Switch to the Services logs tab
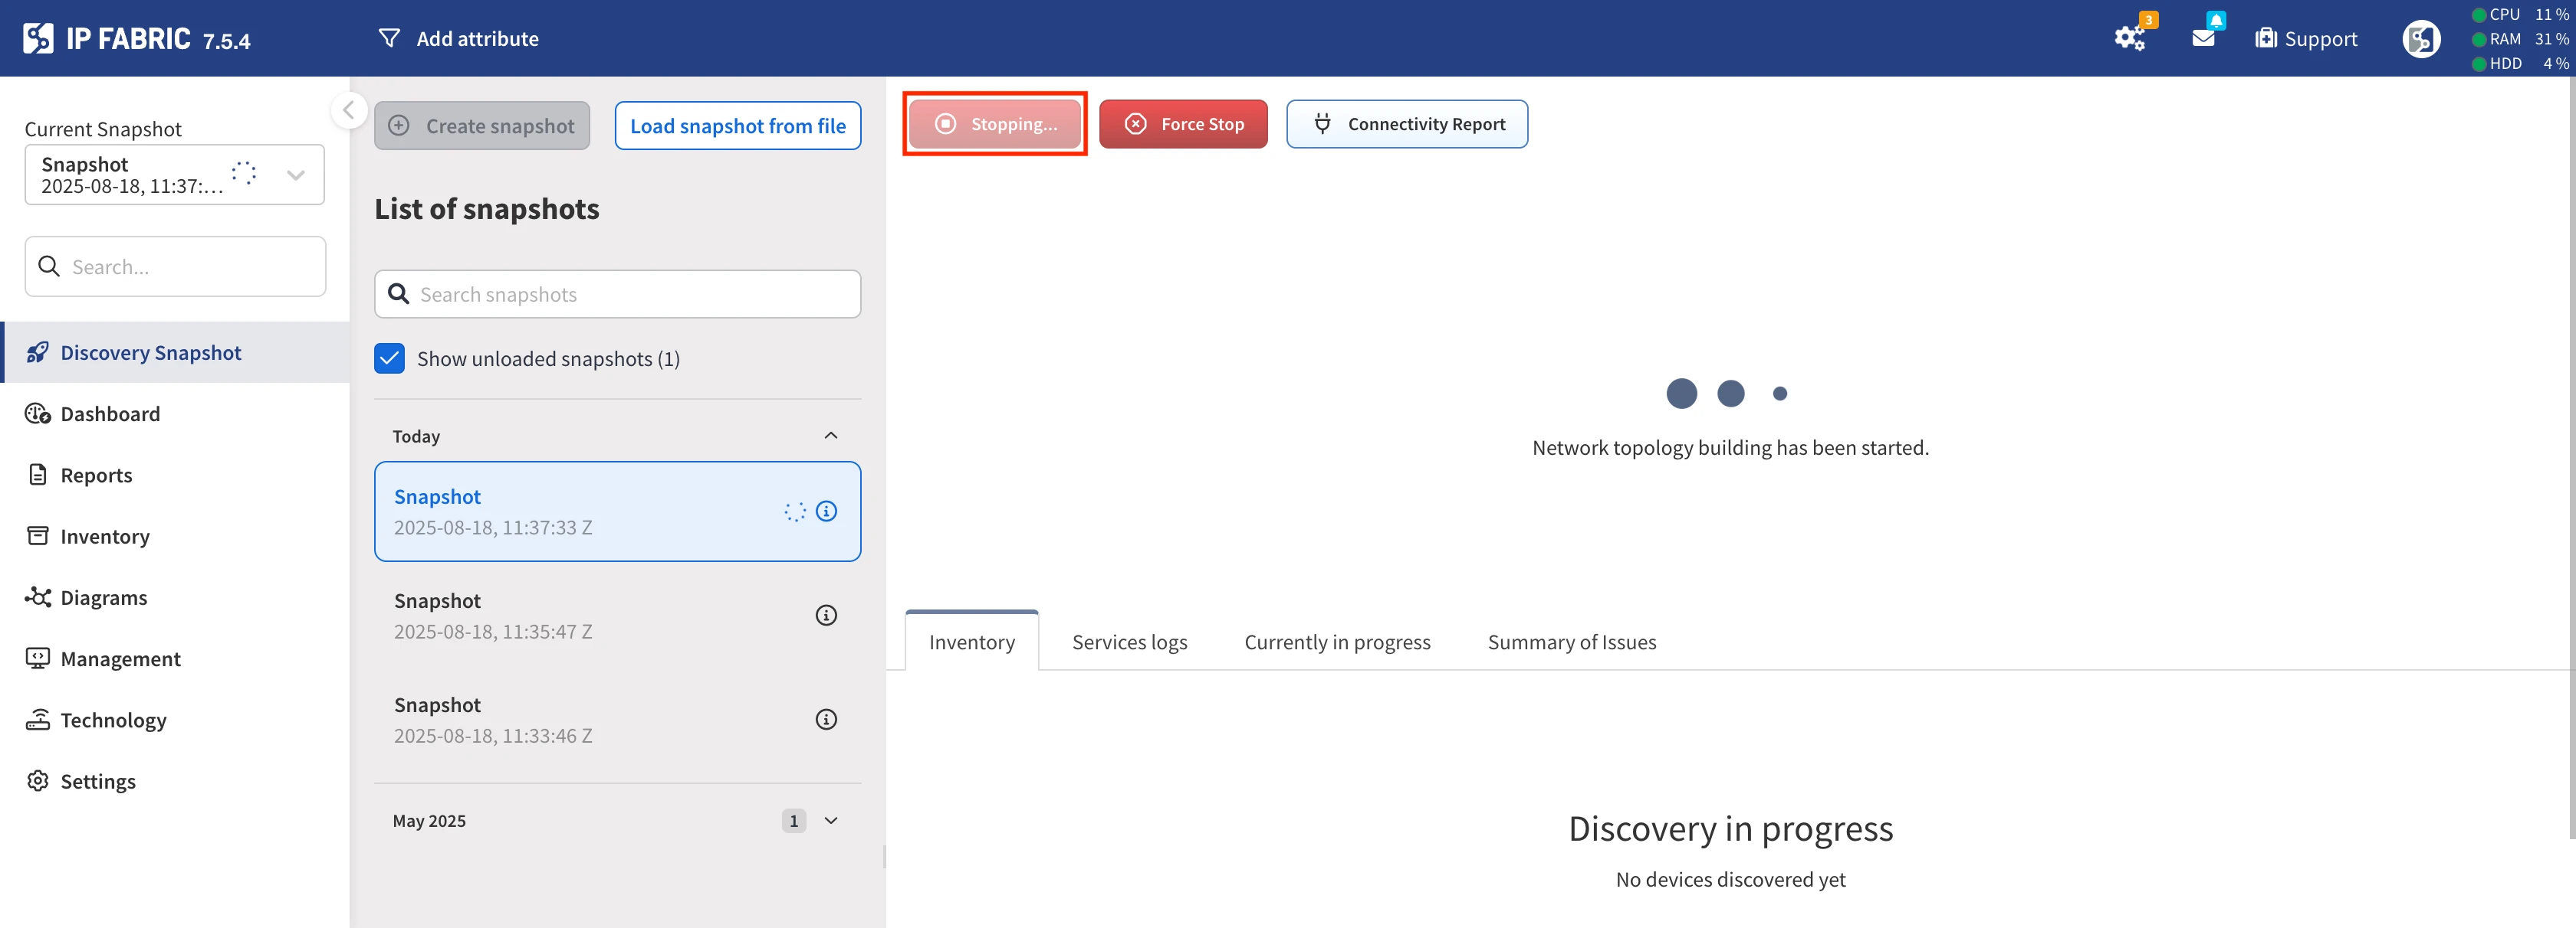This screenshot has height=928, width=2576. click(x=1129, y=642)
